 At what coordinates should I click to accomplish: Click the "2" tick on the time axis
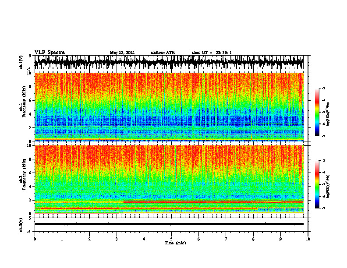click(89, 239)
